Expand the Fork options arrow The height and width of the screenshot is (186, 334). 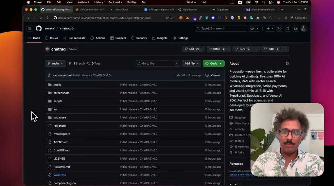click(256, 49)
